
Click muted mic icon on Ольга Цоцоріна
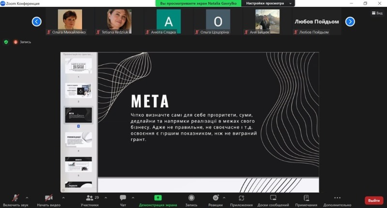pyautogui.click(x=197, y=32)
